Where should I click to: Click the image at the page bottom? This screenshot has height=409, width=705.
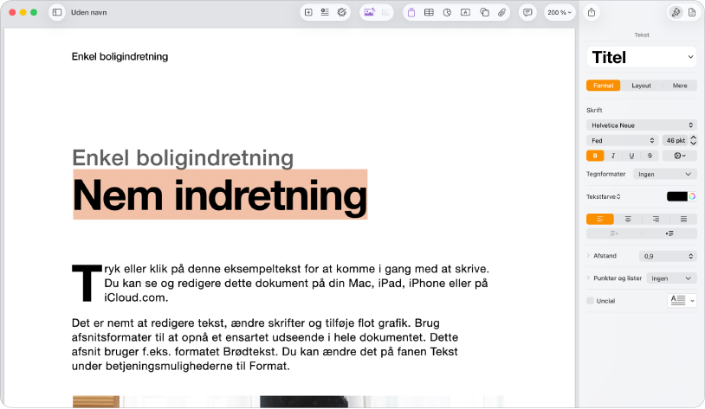point(288,402)
